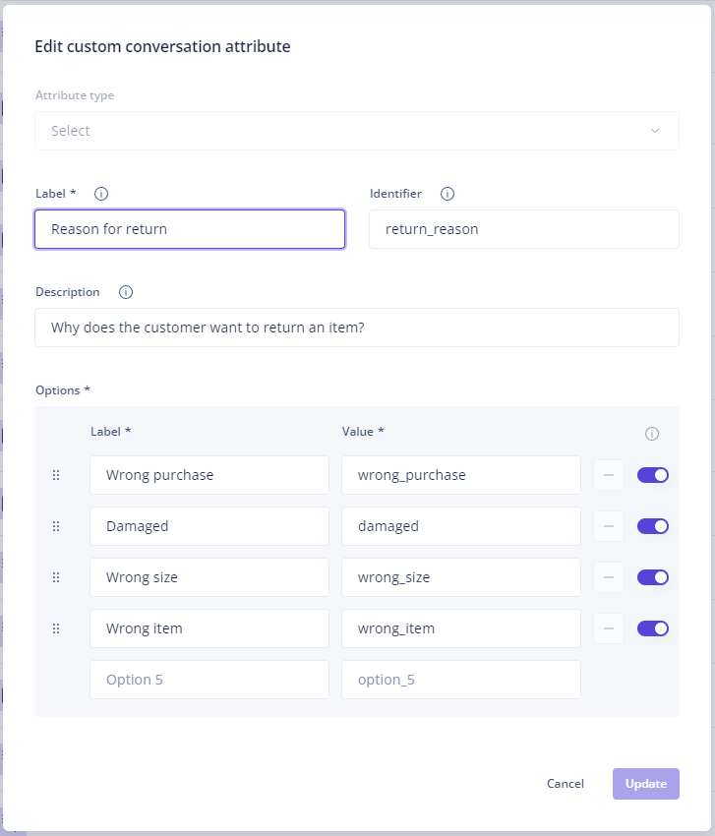
Task: Remove the Wrong size option with minus
Action: point(609,577)
